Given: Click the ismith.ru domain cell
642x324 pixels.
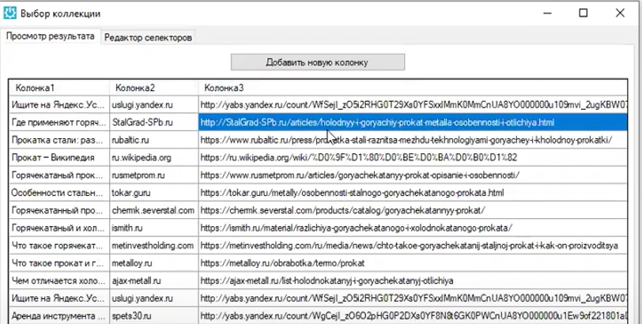Looking at the screenshot, I should click(154, 228).
